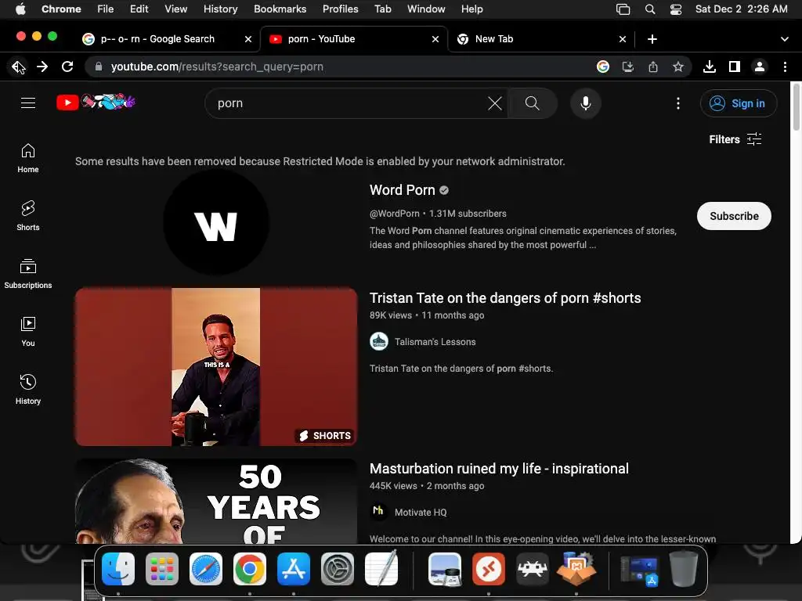Open the Apple menu

(x=20, y=9)
